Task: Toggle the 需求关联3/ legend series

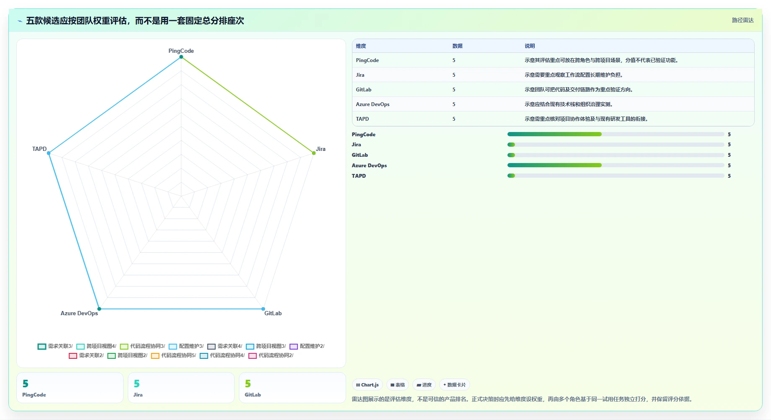Action: pos(55,346)
